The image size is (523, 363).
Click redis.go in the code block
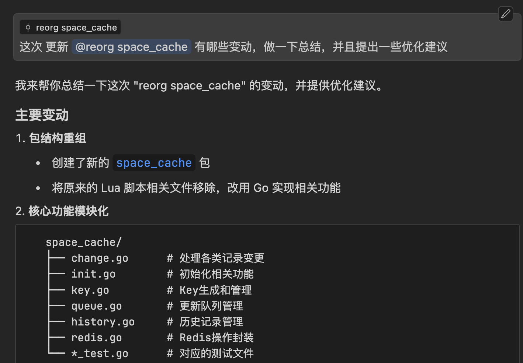coord(97,338)
